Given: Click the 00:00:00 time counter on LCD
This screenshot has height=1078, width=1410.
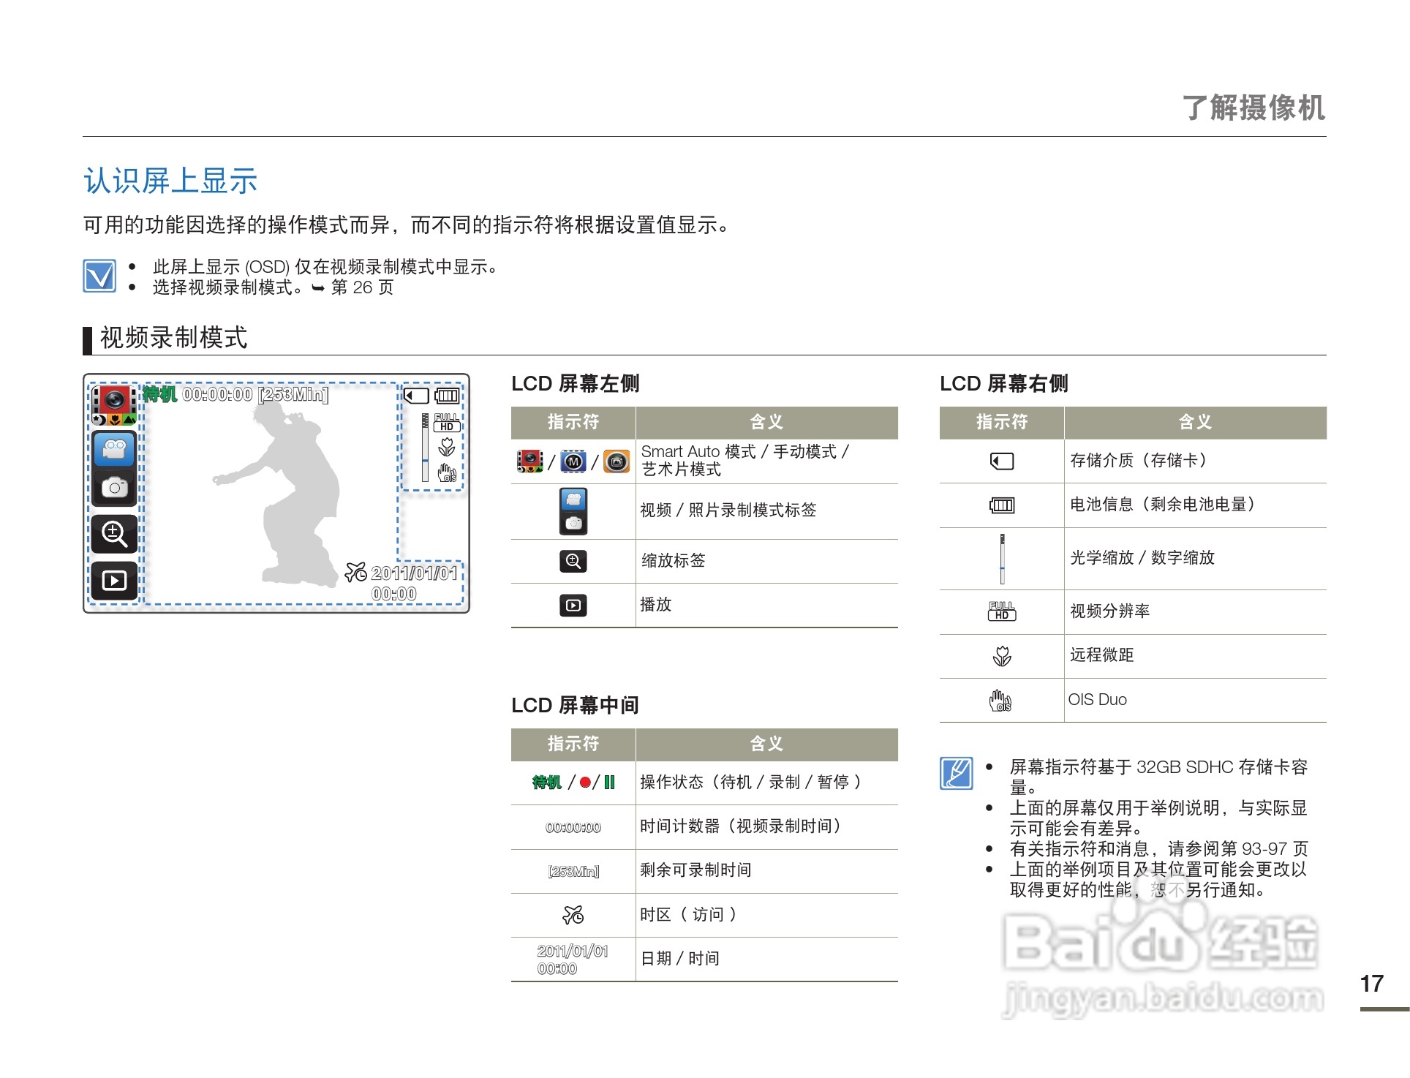Looking at the screenshot, I should [217, 395].
